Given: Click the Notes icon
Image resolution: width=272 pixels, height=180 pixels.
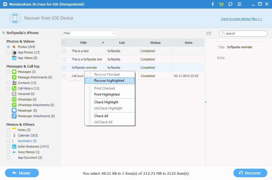Looking at the screenshot, I should click(x=14, y=130).
